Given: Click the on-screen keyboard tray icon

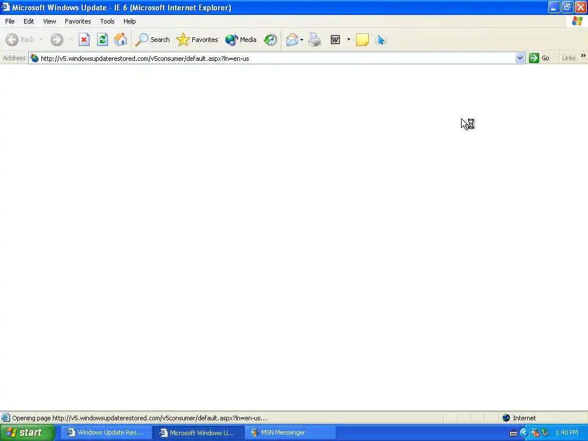Looking at the screenshot, I should coord(513,433).
